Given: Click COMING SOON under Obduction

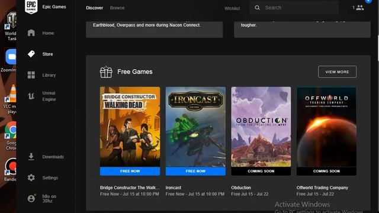Looking at the screenshot, I should point(261,171).
